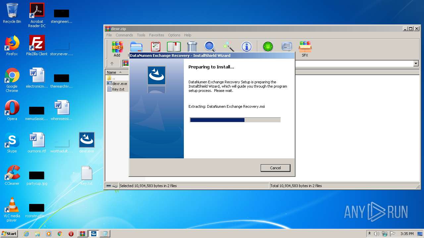Open Windows Explorer from the taskbar
This screenshot has height=238, width=424.
click(x=37, y=234)
